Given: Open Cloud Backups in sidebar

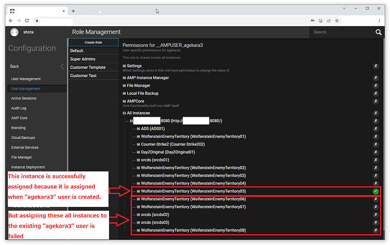Looking at the screenshot, I should point(23,137).
